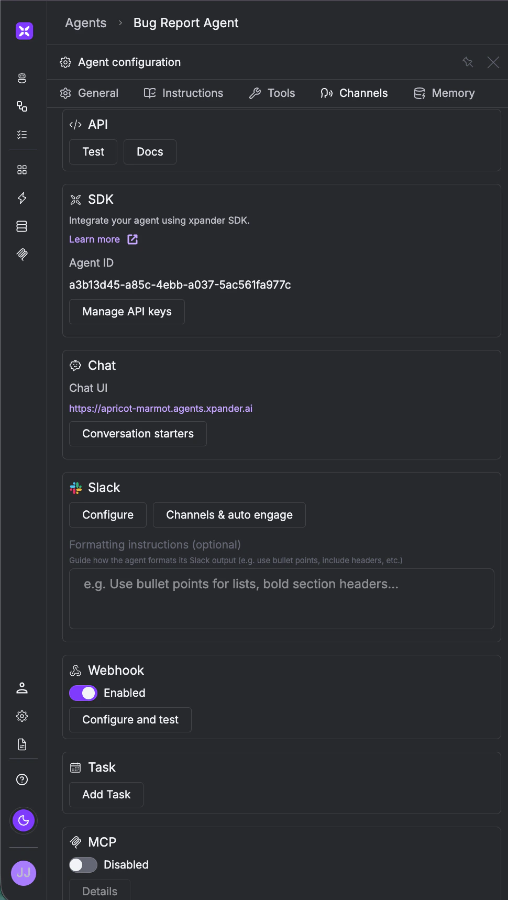Screen dimensions: 508x900
Task: Click the Manage API keys button
Action: [127, 312]
